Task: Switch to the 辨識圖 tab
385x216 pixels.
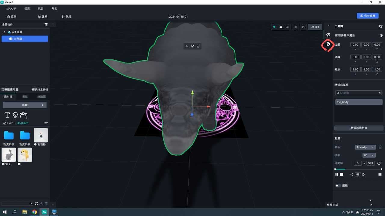Action: point(42,97)
